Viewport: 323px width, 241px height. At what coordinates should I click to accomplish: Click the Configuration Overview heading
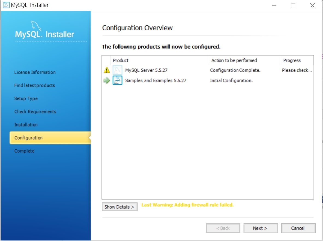137,28
